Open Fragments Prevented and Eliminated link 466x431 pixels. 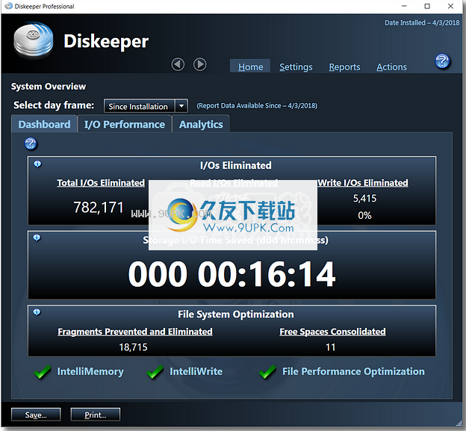(135, 332)
